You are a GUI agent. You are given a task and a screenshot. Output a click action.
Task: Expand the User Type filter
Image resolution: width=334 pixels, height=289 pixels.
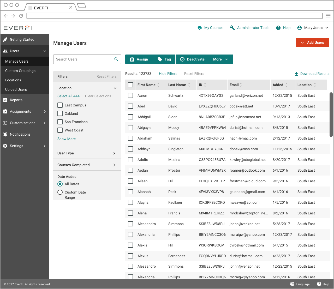[87, 153]
